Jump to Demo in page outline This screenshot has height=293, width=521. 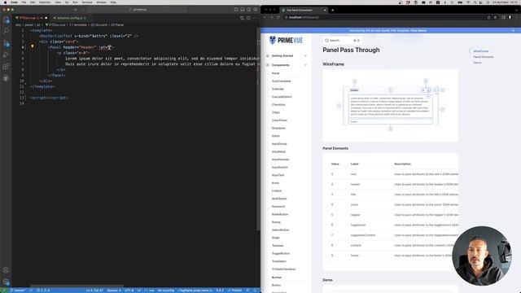477,63
